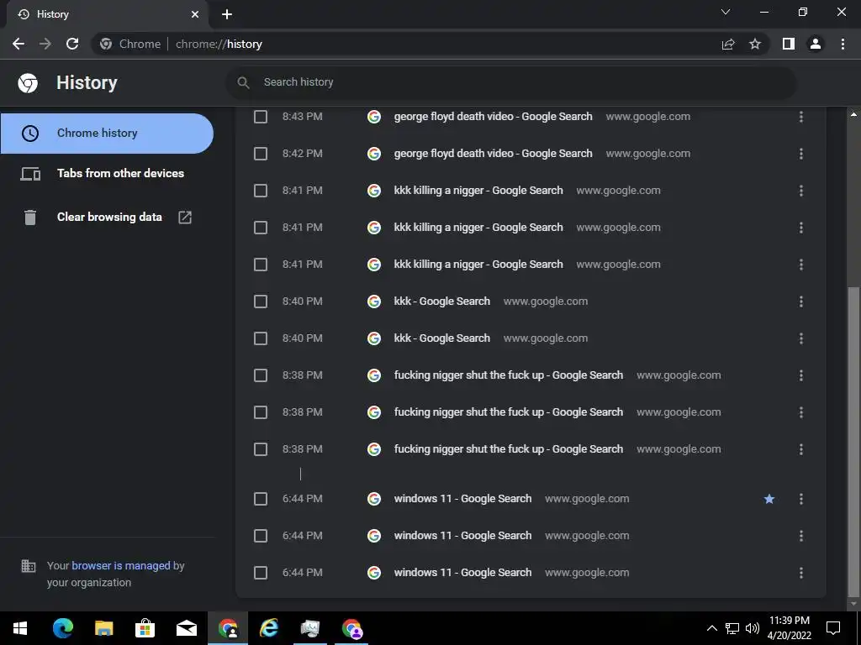Click the scrollbar down arrow
Image resolution: width=861 pixels, height=645 pixels.
853,604
